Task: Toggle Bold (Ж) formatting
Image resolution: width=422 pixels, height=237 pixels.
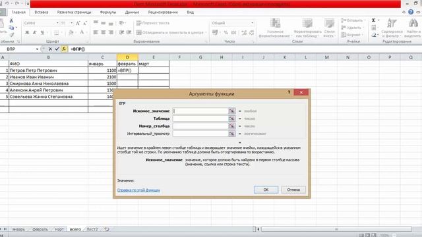Action: point(27,32)
